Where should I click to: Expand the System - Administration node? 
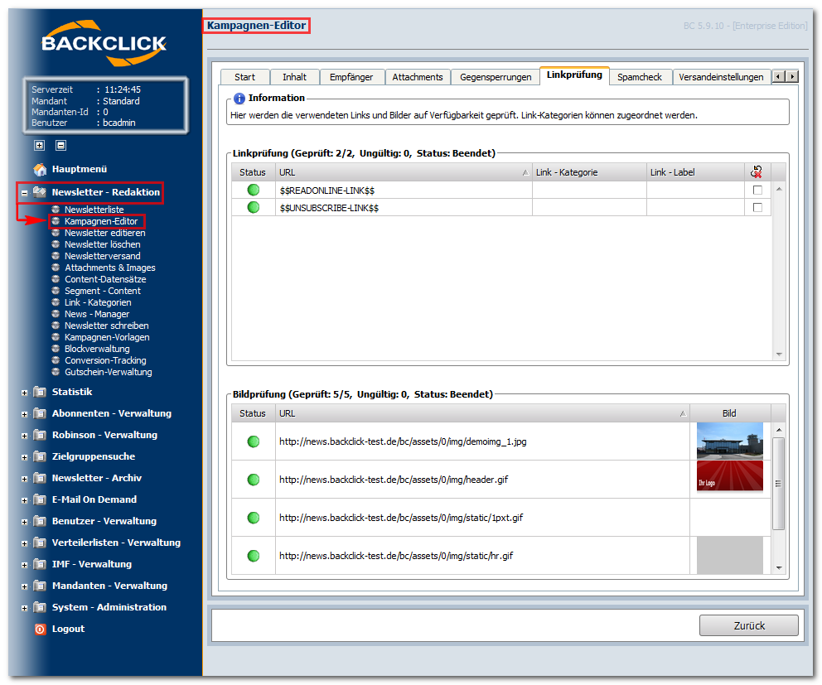(24, 608)
